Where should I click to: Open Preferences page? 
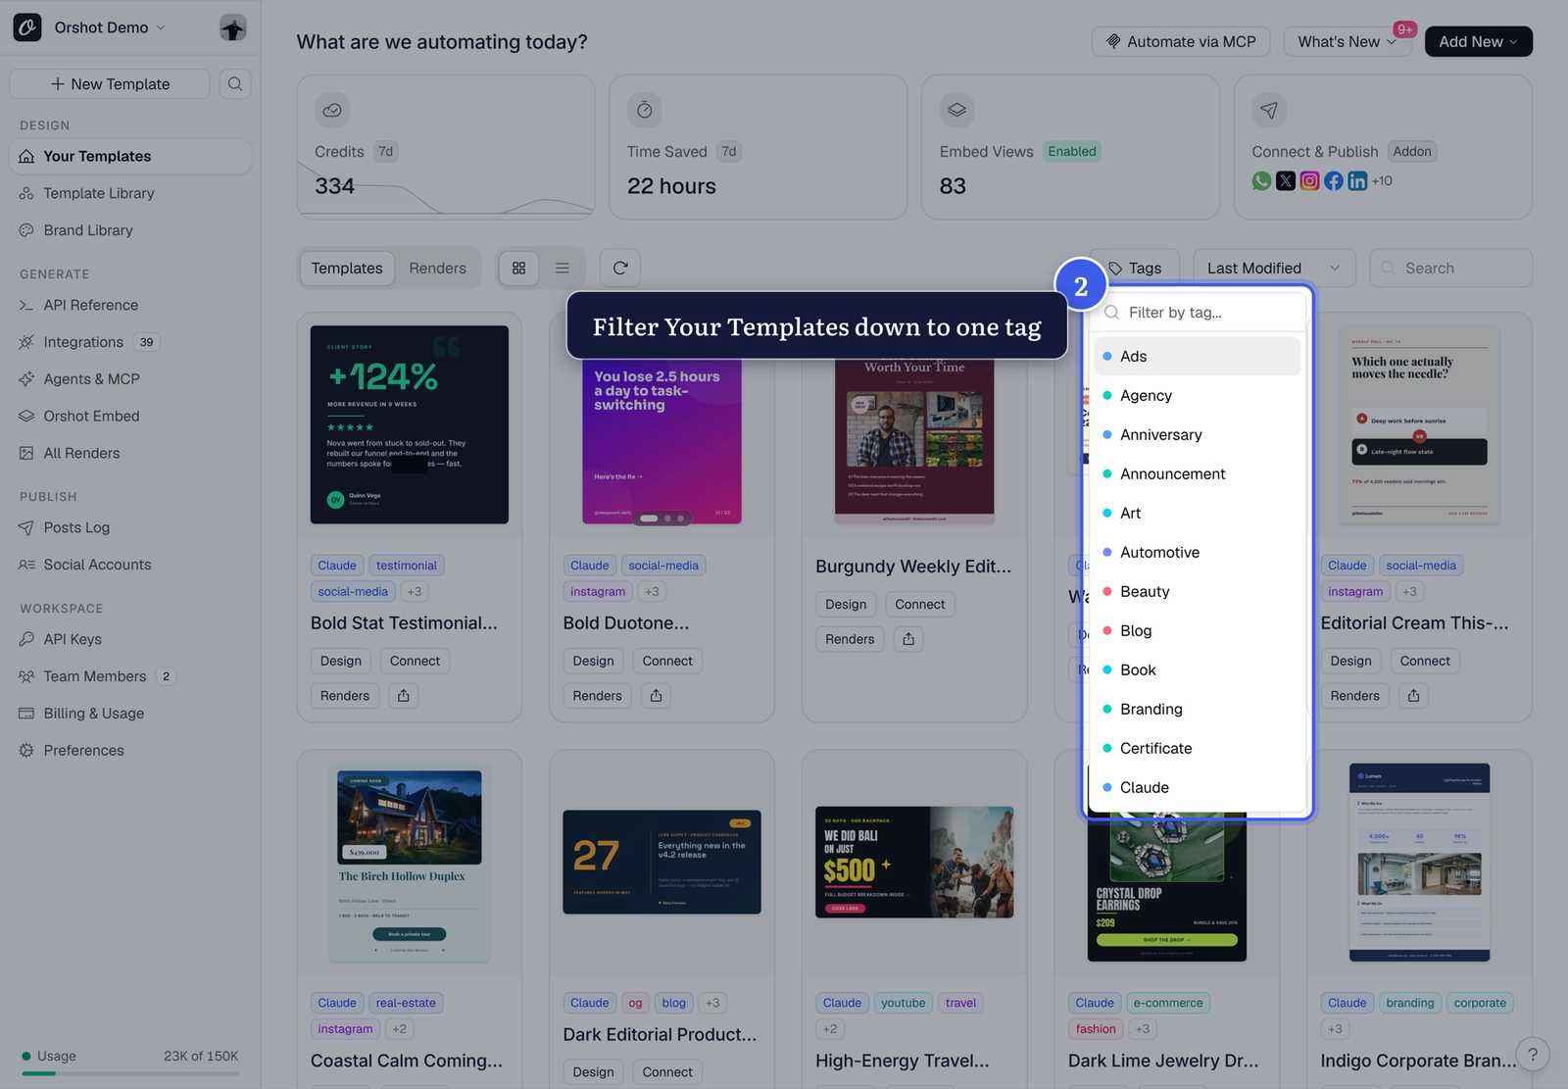[x=130, y=751]
